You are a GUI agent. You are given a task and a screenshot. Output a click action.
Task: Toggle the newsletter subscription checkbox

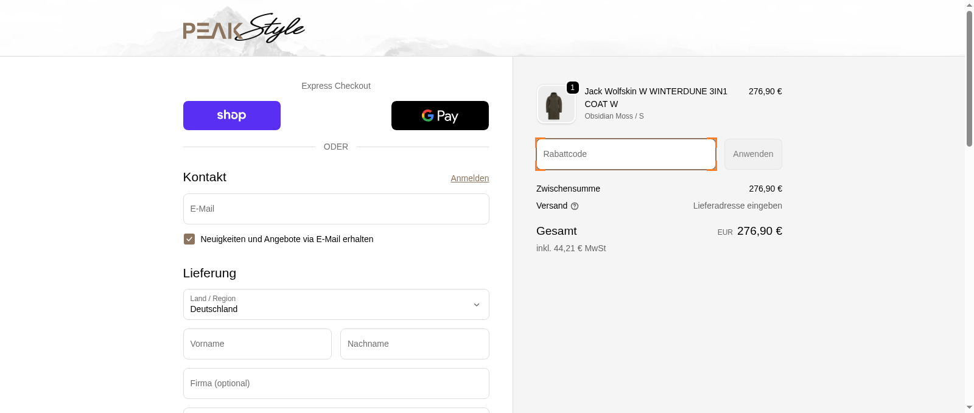[189, 239]
